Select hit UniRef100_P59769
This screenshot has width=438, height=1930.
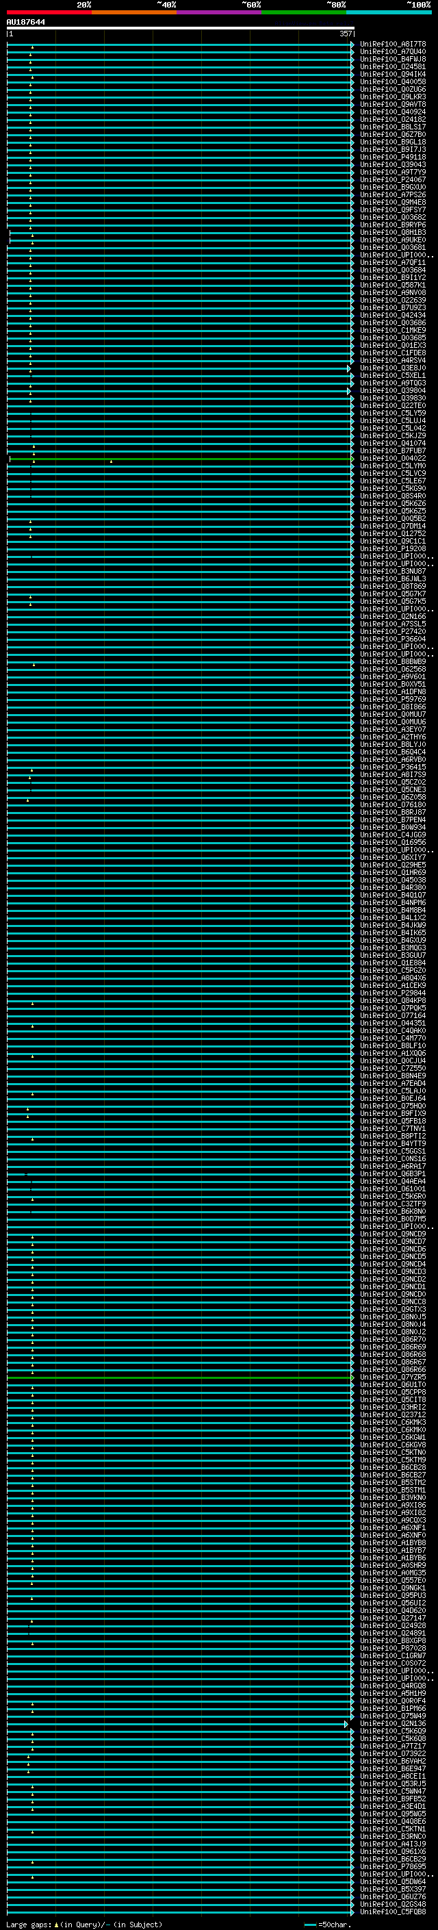click(x=392, y=700)
